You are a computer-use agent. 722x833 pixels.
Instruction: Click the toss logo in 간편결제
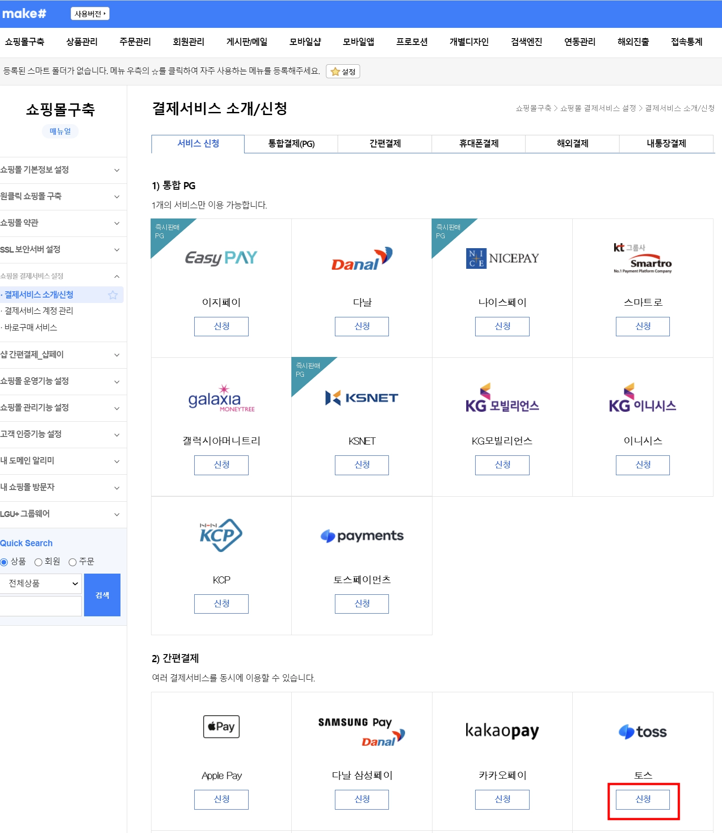pos(643,732)
